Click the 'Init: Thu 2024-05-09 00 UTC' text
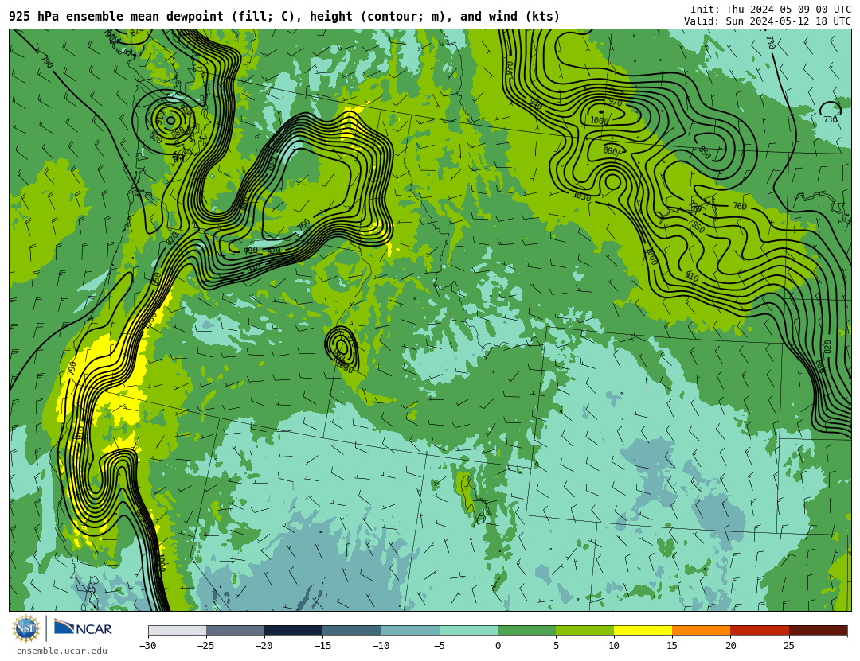860x661 pixels. click(x=771, y=10)
